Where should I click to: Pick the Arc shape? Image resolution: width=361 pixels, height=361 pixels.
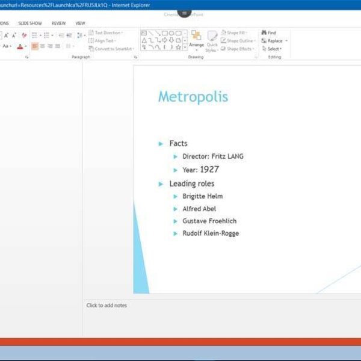(x=151, y=47)
